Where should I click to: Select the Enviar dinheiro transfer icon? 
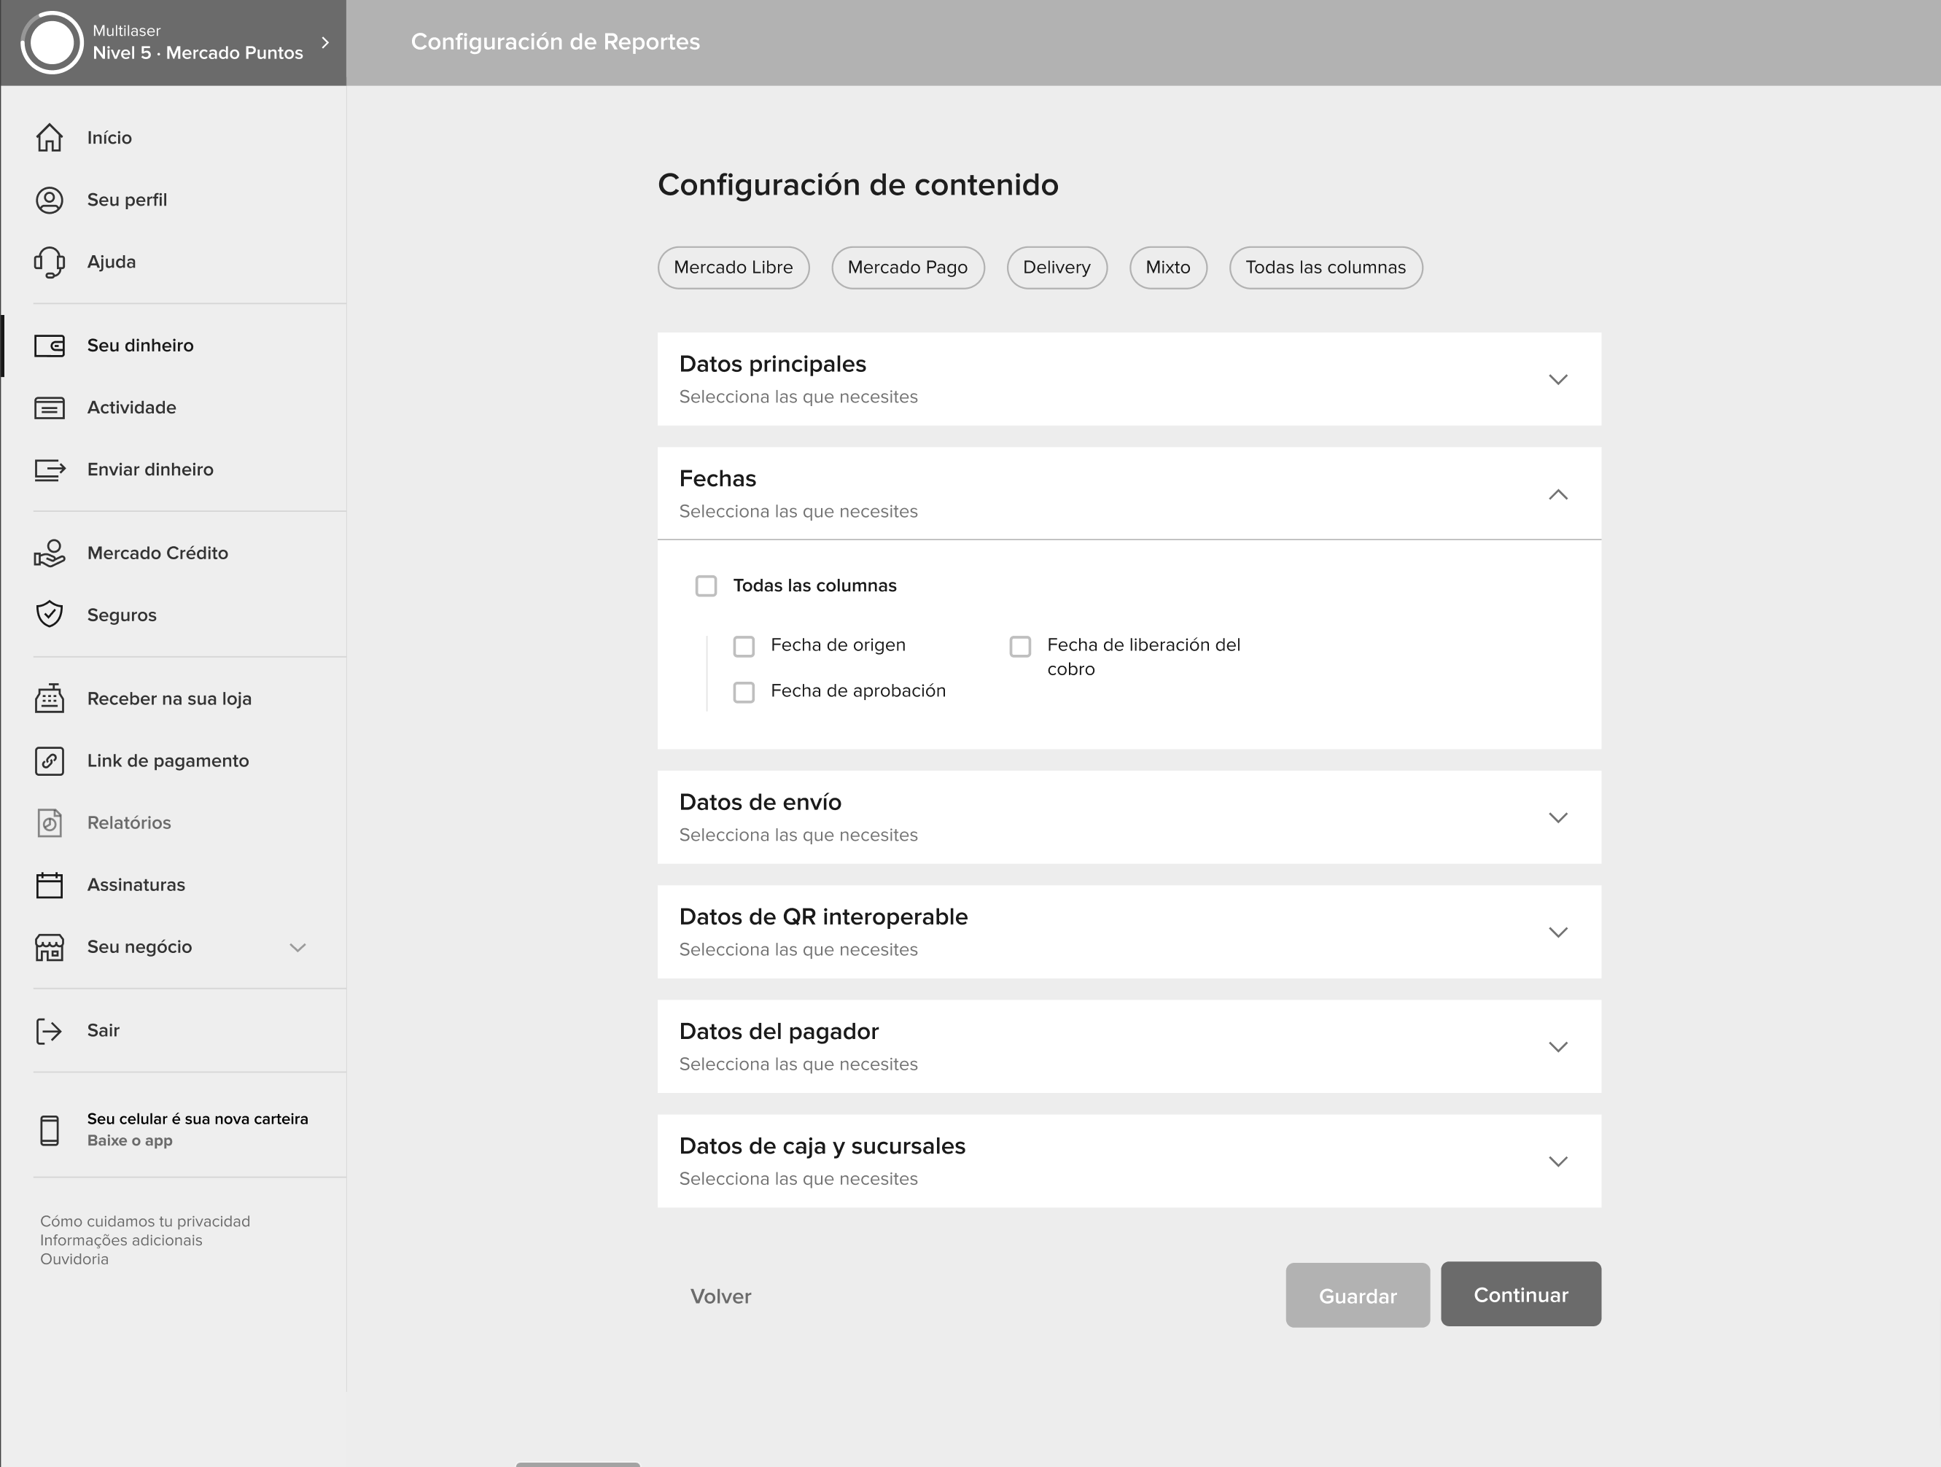point(49,470)
